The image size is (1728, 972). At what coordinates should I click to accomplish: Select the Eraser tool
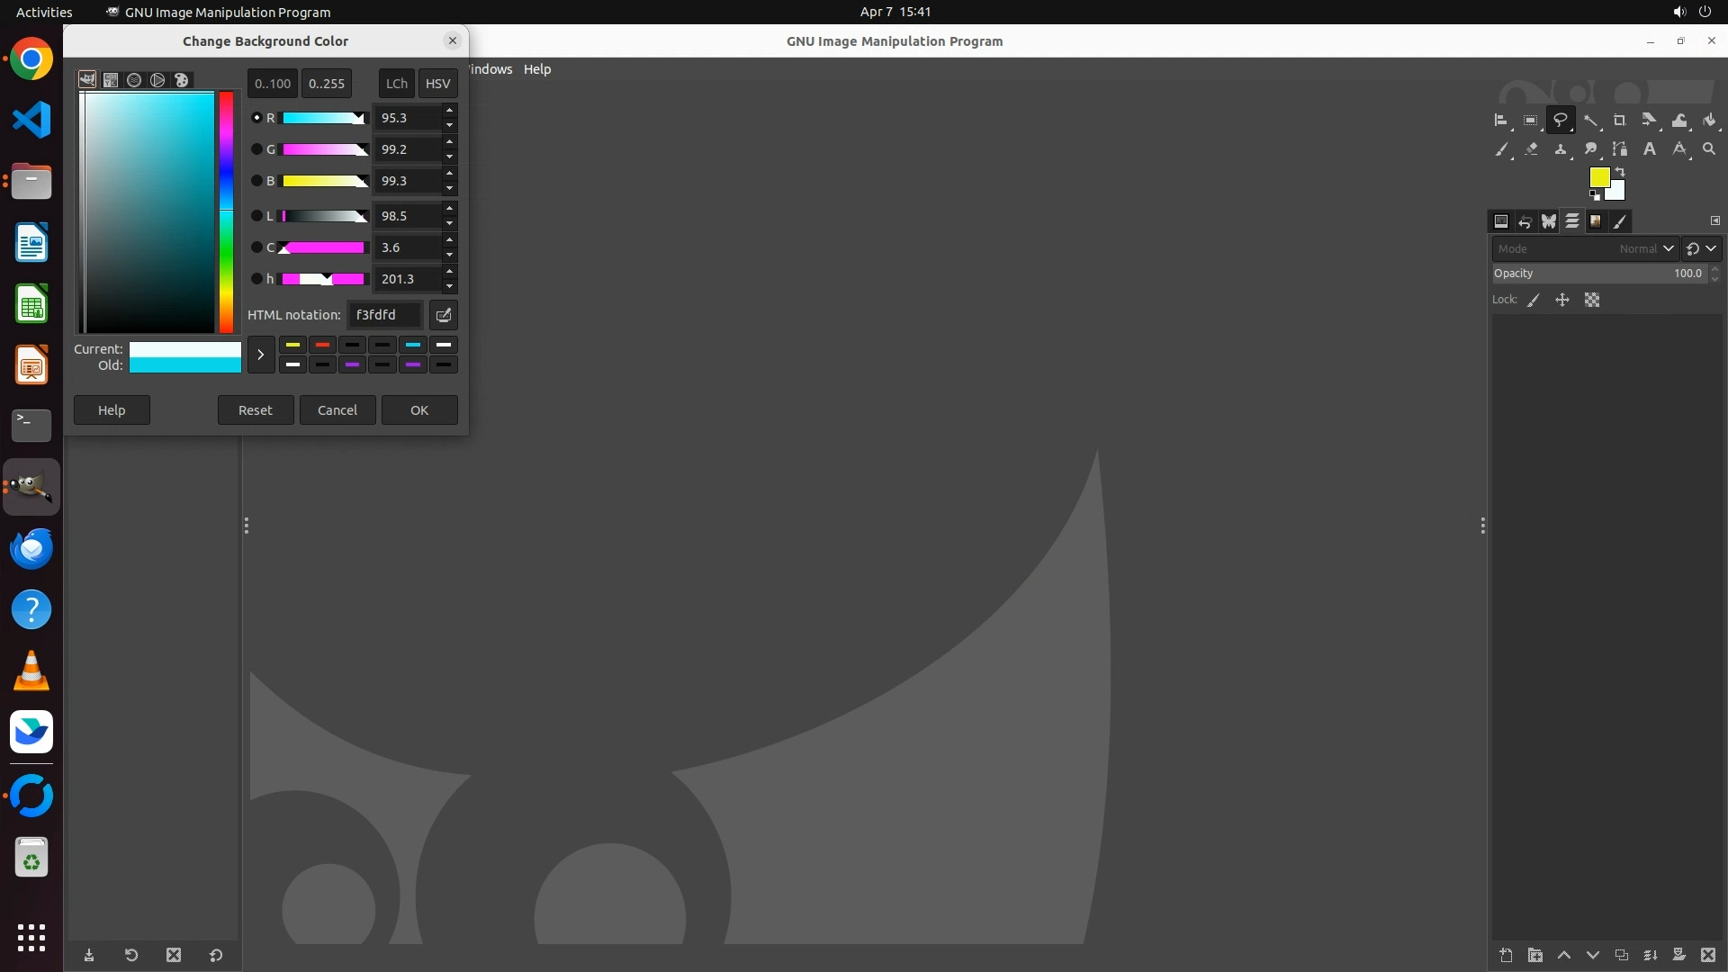click(1531, 149)
